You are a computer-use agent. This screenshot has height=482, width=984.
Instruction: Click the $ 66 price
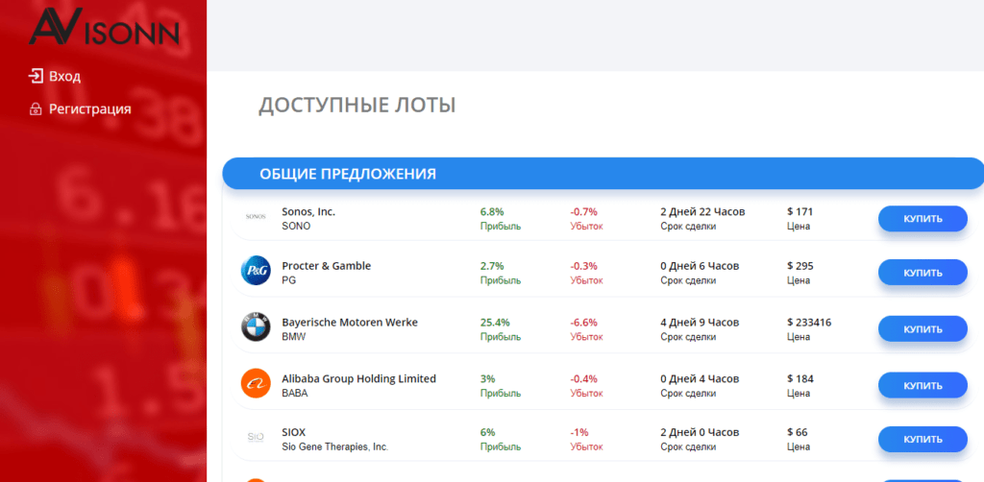coord(798,432)
